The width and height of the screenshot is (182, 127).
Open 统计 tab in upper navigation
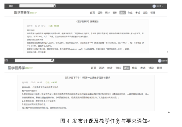[107, 13]
